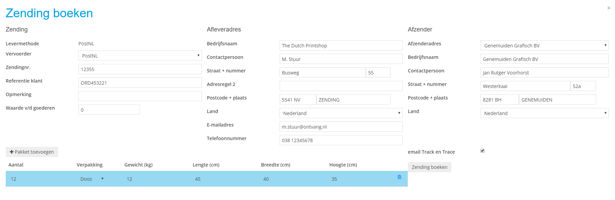The height and width of the screenshot is (200, 615).
Task: Click the Pakket toevoegen button
Action: click(x=32, y=152)
